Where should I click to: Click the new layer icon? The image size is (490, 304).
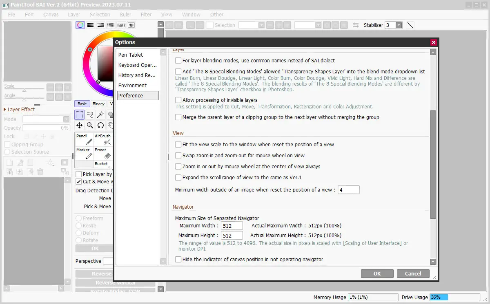click(9, 163)
